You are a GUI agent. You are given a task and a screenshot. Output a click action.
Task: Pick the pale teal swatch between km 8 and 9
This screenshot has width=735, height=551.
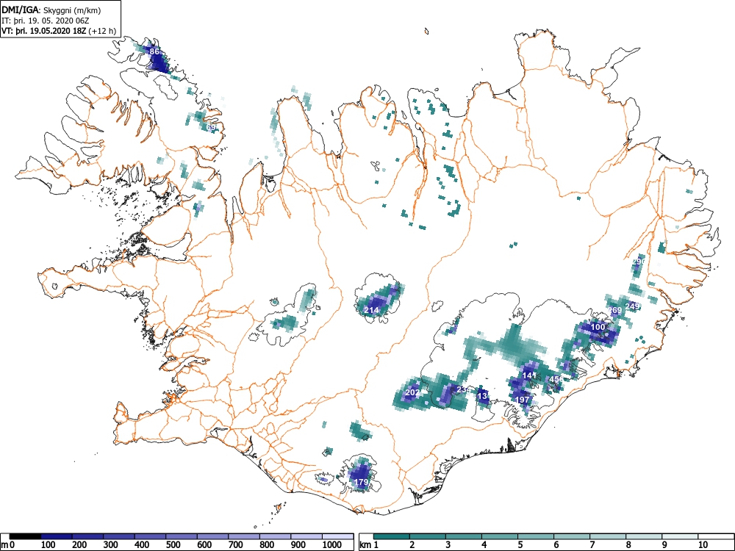pos(644,536)
